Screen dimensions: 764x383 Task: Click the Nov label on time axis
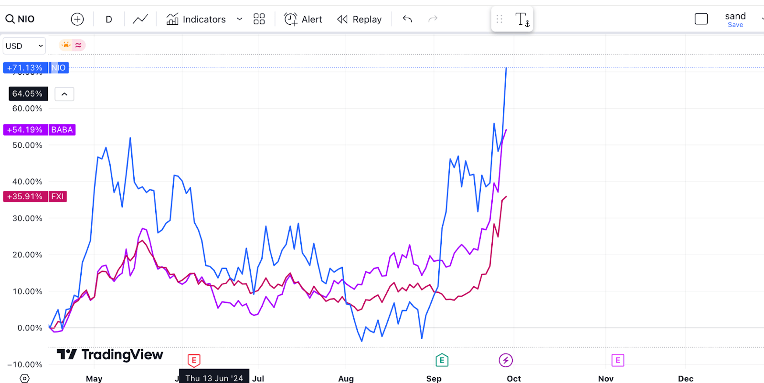606,378
